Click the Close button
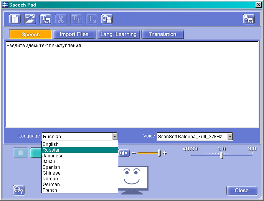 coord(241,190)
